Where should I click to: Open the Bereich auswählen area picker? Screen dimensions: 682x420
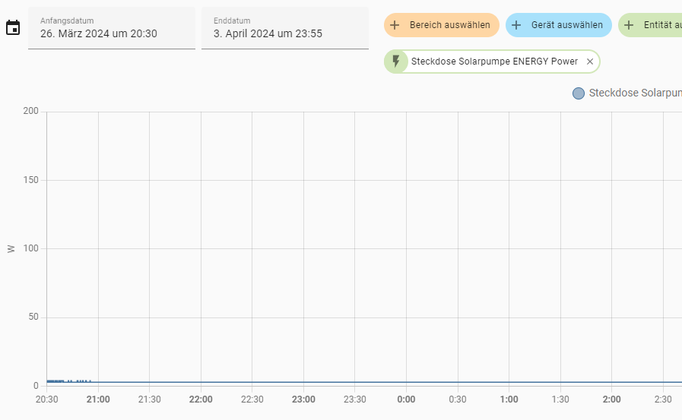(449, 25)
